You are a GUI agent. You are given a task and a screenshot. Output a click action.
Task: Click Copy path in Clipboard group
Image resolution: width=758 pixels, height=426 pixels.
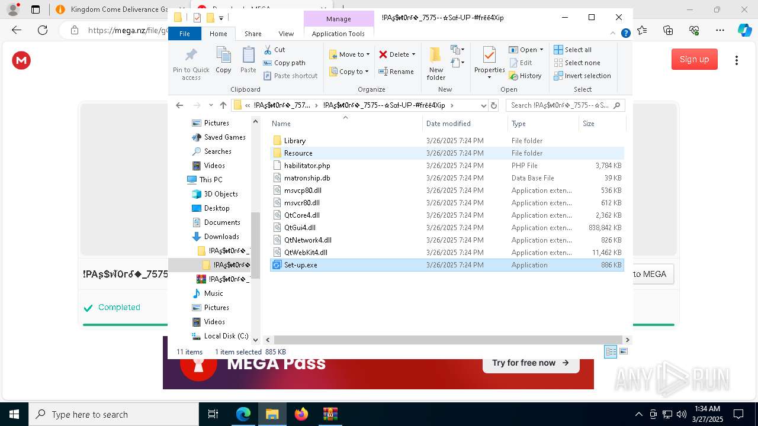coord(284,63)
